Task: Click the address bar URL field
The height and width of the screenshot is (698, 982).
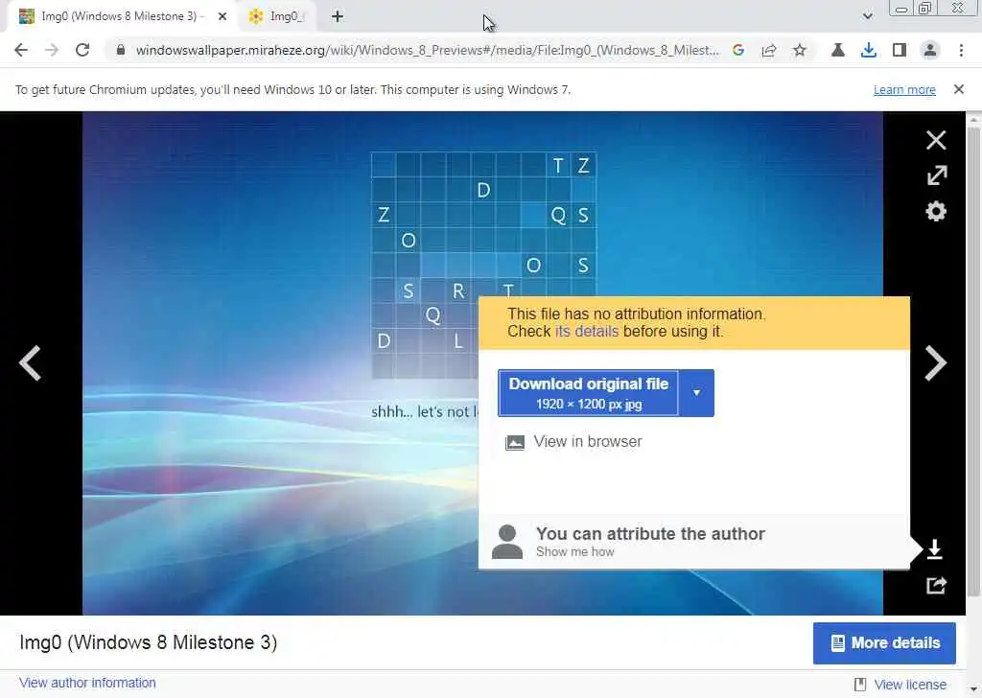Action: point(427,50)
